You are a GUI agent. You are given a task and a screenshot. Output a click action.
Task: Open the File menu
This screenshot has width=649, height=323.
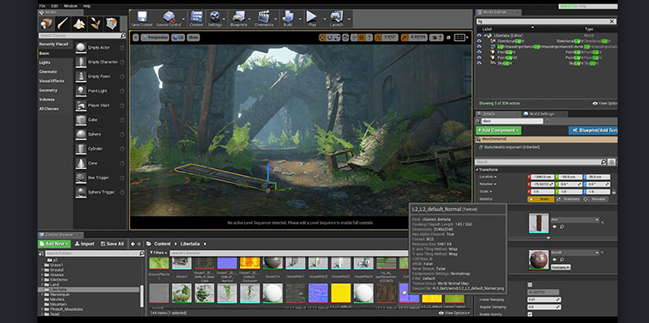42,6
